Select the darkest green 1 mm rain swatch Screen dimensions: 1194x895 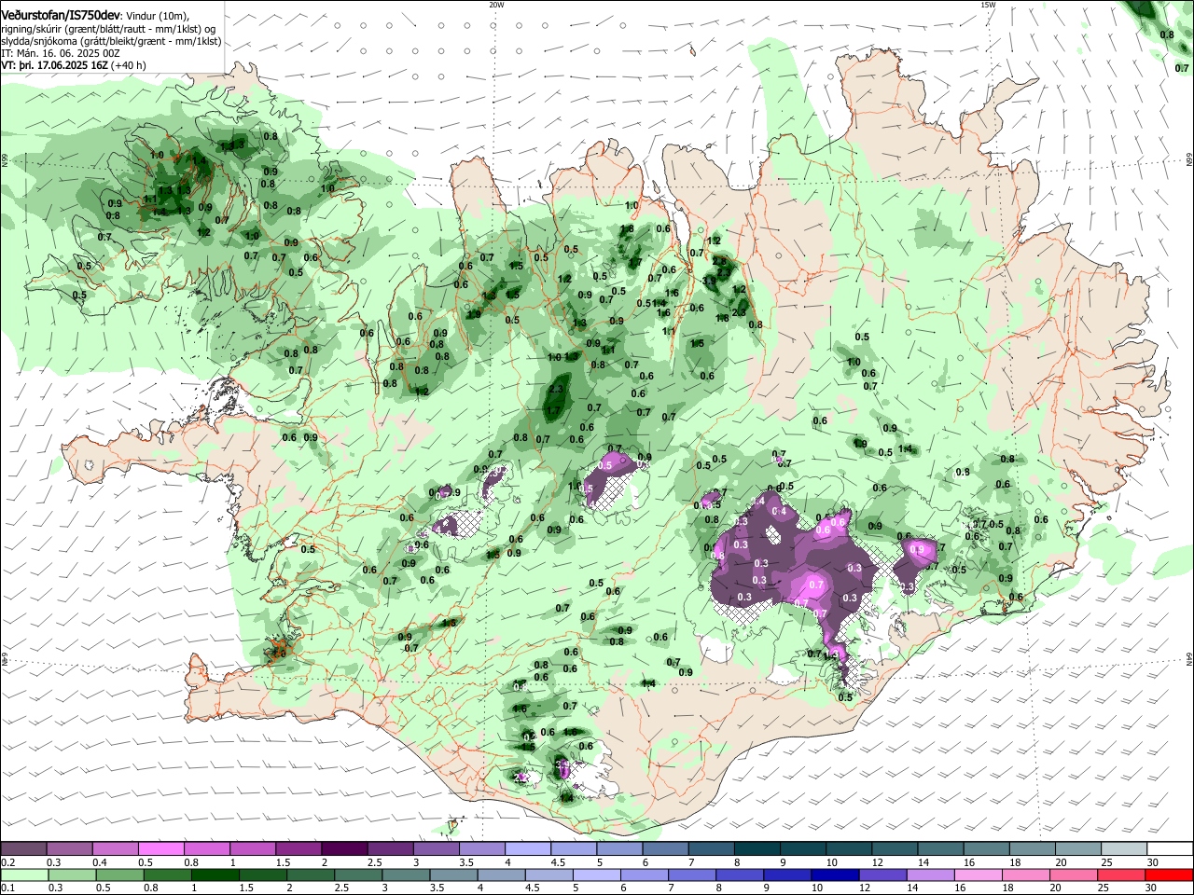tap(215, 875)
